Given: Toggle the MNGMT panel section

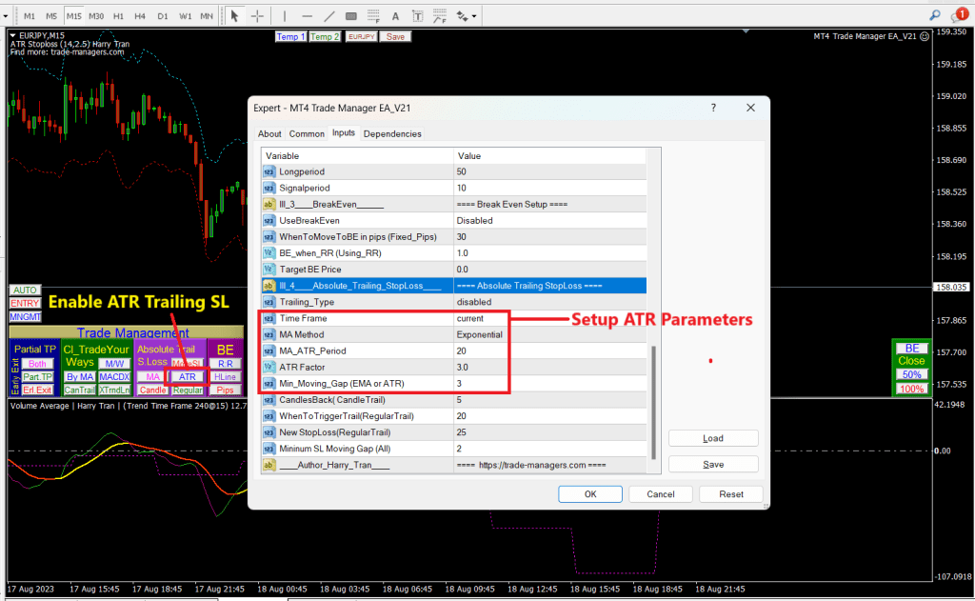Looking at the screenshot, I should click(25, 317).
